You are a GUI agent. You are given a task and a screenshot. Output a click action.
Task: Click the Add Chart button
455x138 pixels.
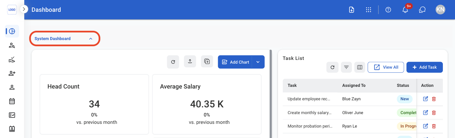(x=235, y=62)
